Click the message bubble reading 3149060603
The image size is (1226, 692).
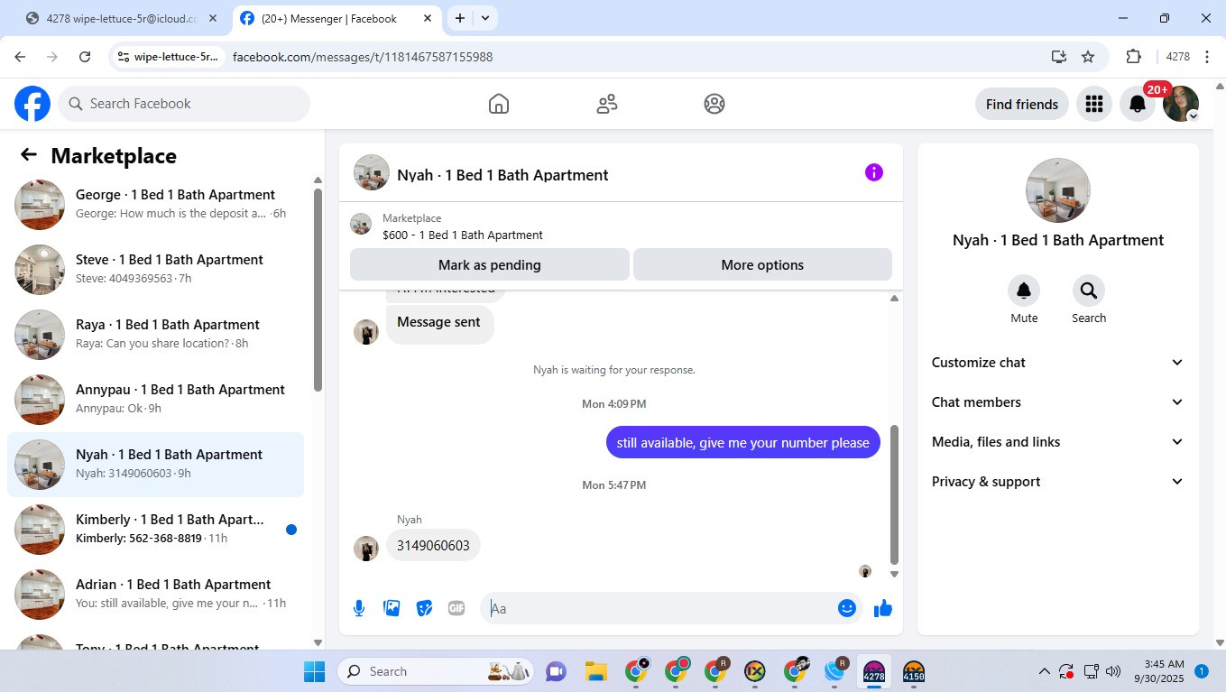click(x=433, y=545)
